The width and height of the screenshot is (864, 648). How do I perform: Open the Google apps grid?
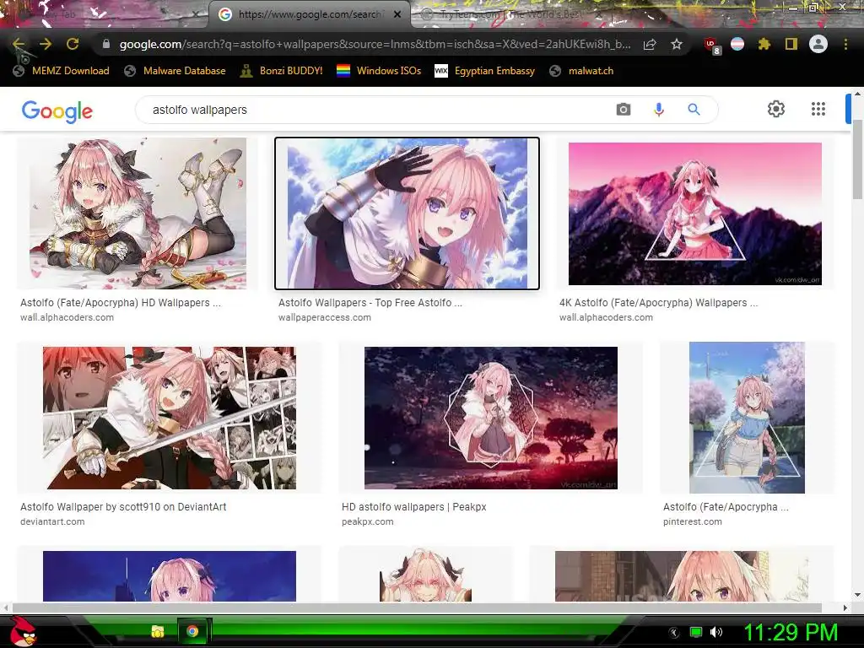coord(818,109)
